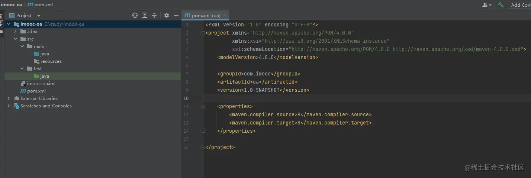Select the imooc-oa project root row
This screenshot has width=531, height=178.
pos(93,24)
